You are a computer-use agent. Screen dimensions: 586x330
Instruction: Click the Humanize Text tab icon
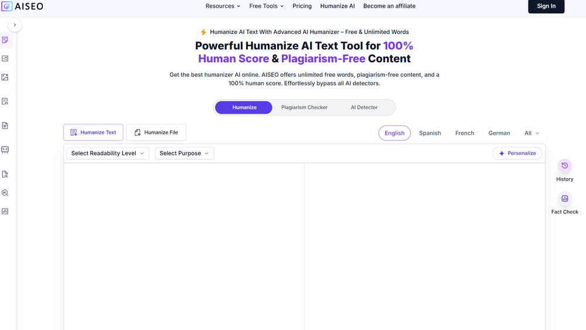click(74, 132)
